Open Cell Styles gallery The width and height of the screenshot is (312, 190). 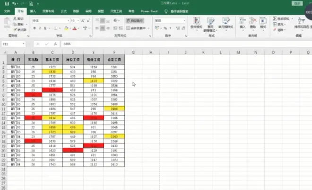click(x=225, y=24)
